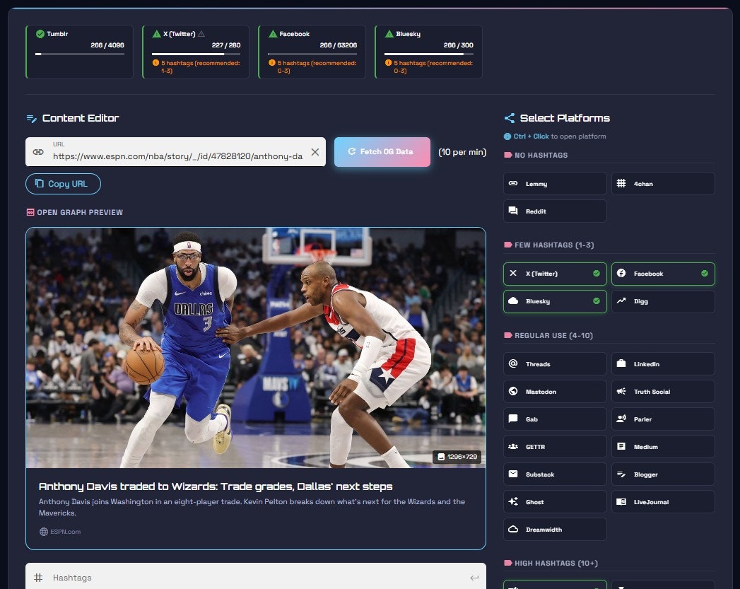Click the link icon inside the URL field

(39, 151)
